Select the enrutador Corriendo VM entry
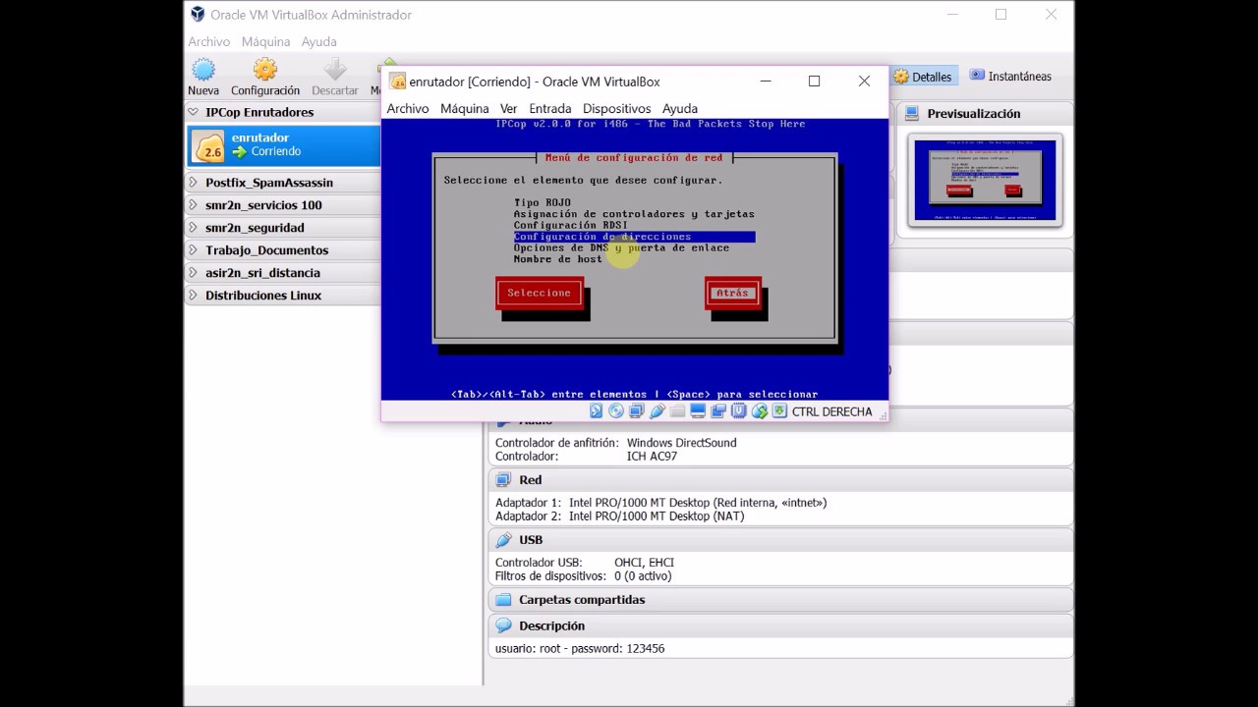The height and width of the screenshot is (707, 1258). [284, 145]
